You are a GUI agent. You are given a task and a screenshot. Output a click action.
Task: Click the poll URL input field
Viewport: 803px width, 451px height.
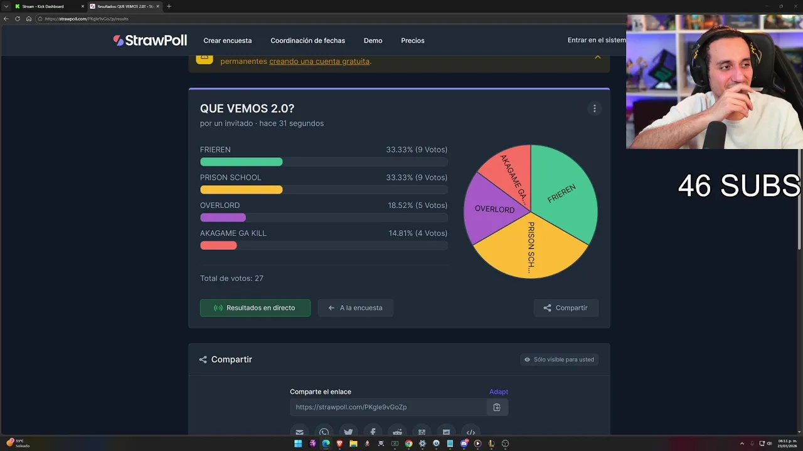388,407
